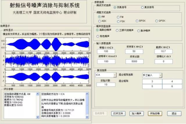This screenshot has width=186, height=124.
Task: Open the ICA algorithm dropdown
Action: (x=115, y=75)
